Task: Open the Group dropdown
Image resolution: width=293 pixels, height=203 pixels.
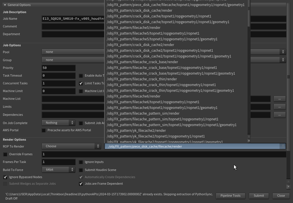Action: click(164, 60)
